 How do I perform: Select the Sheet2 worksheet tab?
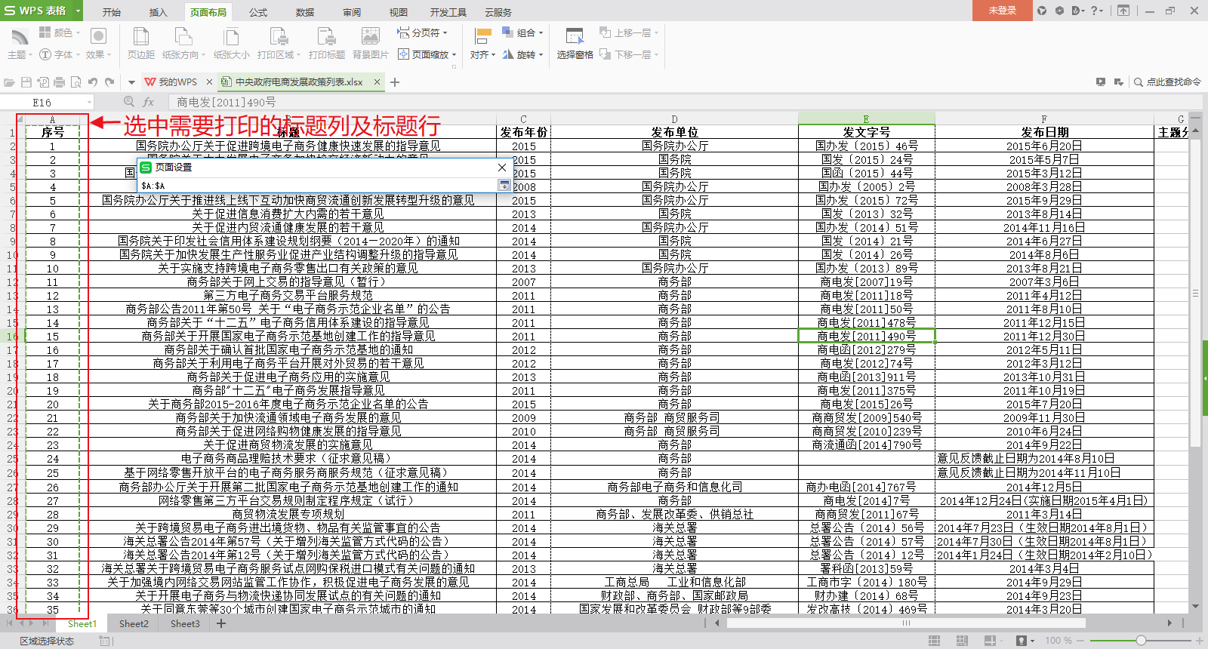134,624
